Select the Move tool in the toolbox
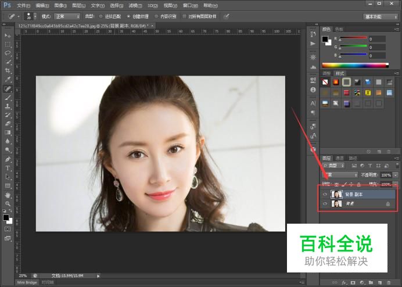402x287 pixels. [x=8, y=35]
